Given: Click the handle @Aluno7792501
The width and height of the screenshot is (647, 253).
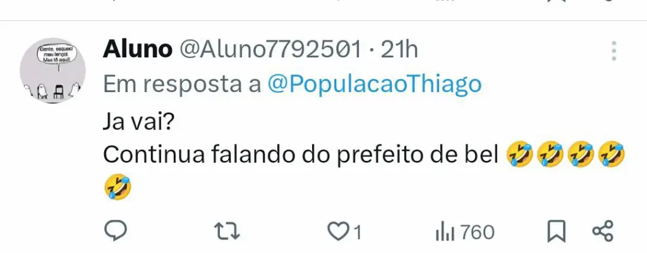Looking at the screenshot, I should click(x=269, y=50).
